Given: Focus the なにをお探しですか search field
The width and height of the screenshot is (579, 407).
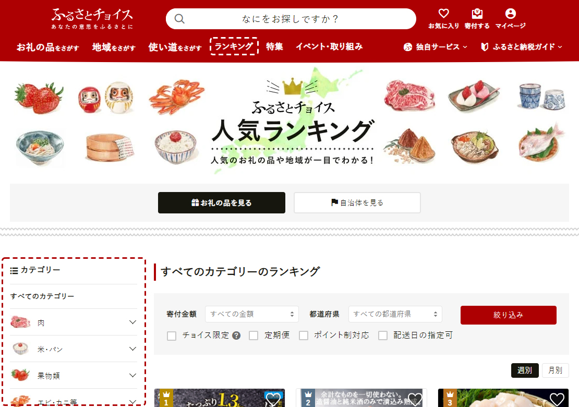Looking at the screenshot, I should tap(291, 19).
